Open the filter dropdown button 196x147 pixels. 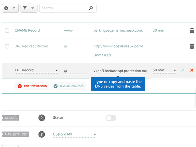tap(29, 8)
